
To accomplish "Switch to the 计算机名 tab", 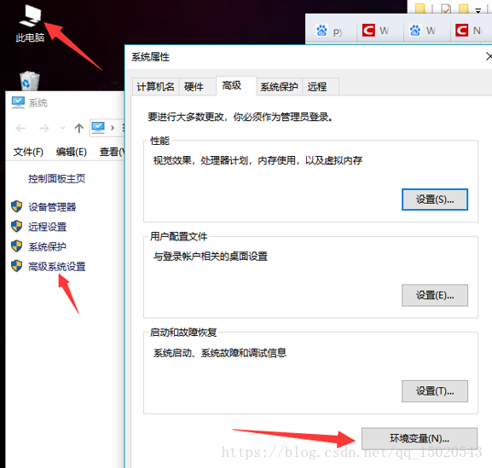I will click(x=155, y=87).
